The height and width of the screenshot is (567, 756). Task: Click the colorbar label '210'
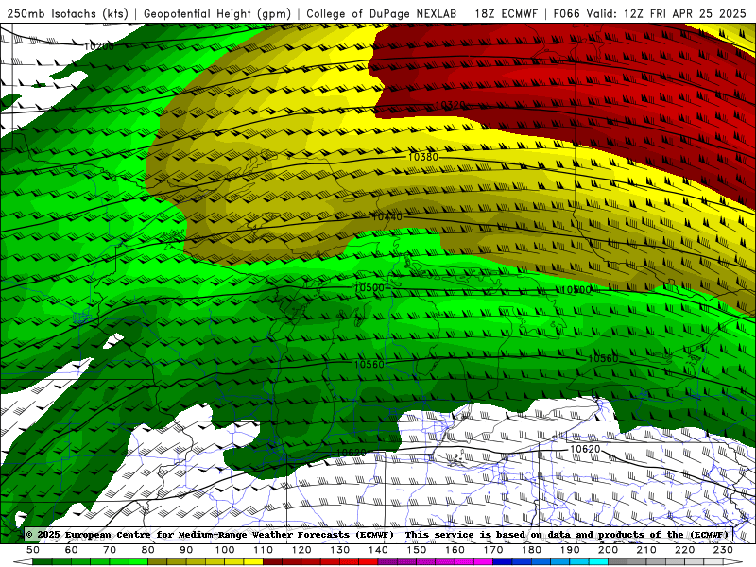click(x=646, y=550)
